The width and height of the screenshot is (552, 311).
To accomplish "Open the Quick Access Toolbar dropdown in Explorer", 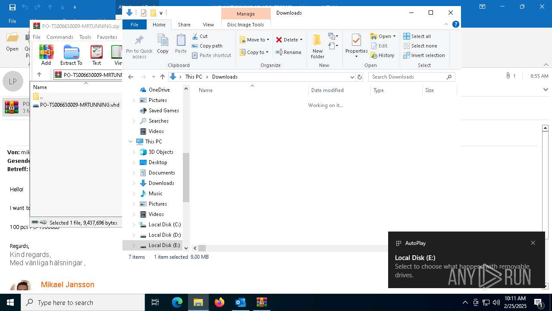I will (161, 13).
